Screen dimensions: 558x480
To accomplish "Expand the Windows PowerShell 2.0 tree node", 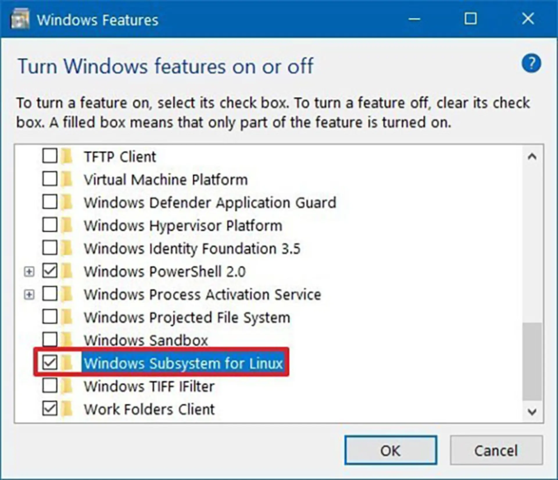I will pyautogui.click(x=29, y=272).
